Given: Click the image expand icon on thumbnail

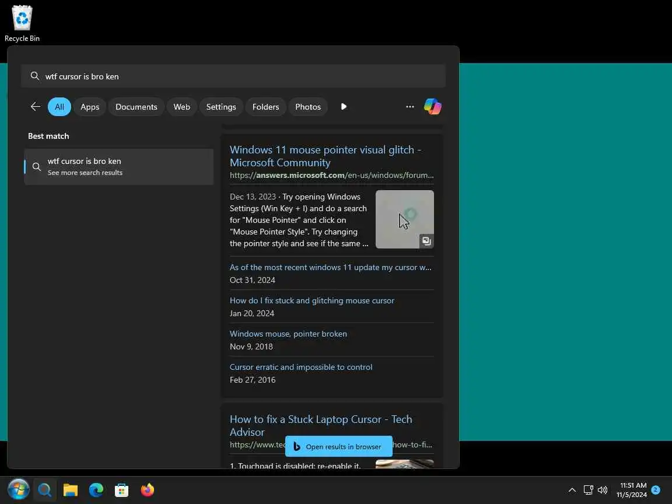Looking at the screenshot, I should tap(426, 240).
